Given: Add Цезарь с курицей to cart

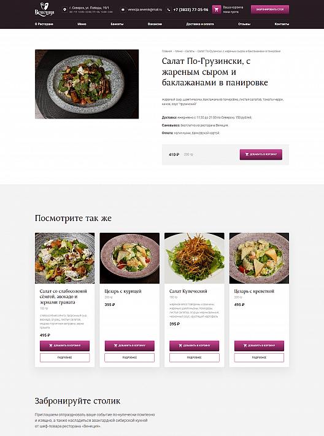Looking at the screenshot, I should pyautogui.click(x=129, y=346).
